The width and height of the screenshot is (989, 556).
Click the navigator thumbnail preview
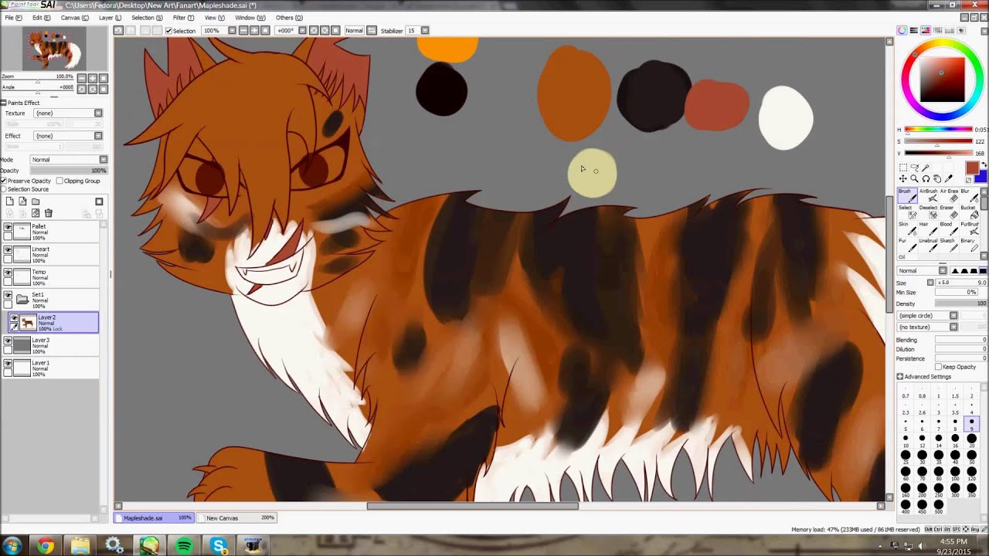[53, 49]
